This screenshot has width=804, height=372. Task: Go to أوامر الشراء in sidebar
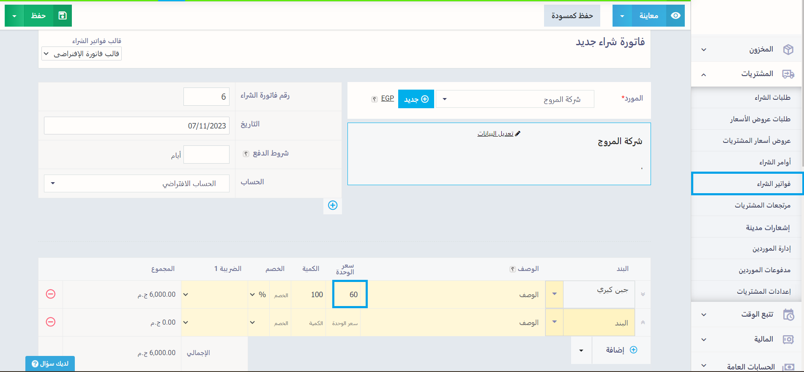coord(774,162)
